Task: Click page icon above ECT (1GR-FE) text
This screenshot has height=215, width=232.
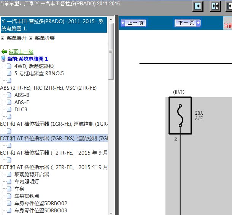Action: [x=9, y=117]
